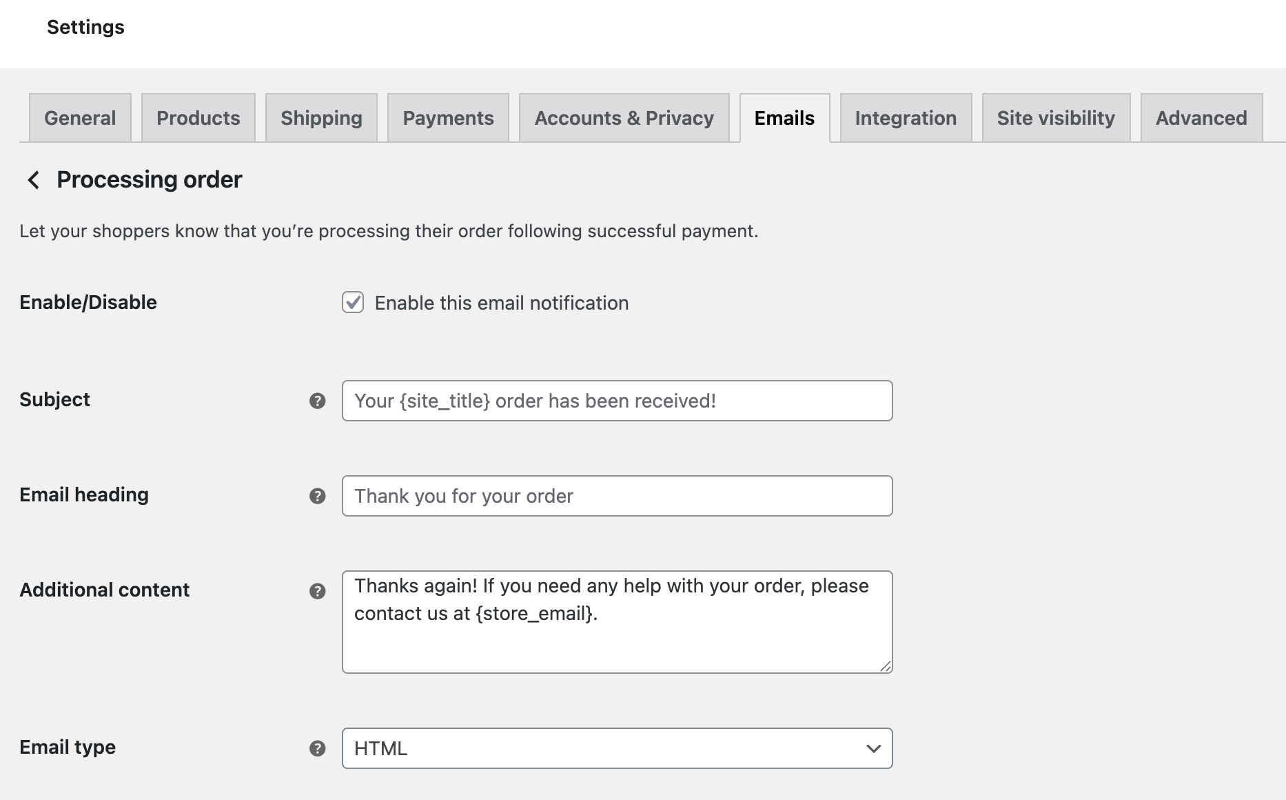Click the help icon next to Email type
The width and height of the screenshot is (1286, 800).
click(x=318, y=748)
